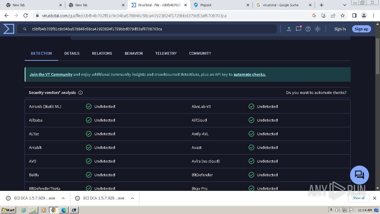Switch to the RELATIONS tab
This screenshot has height=214, width=380.
click(102, 53)
